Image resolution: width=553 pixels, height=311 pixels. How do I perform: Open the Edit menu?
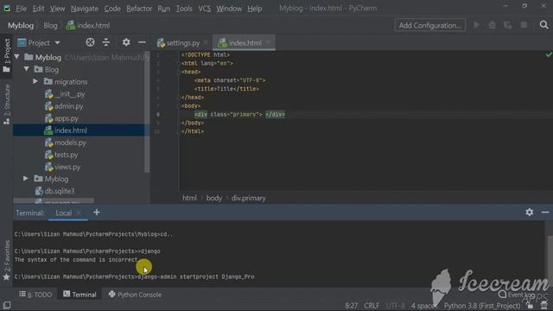pos(38,8)
